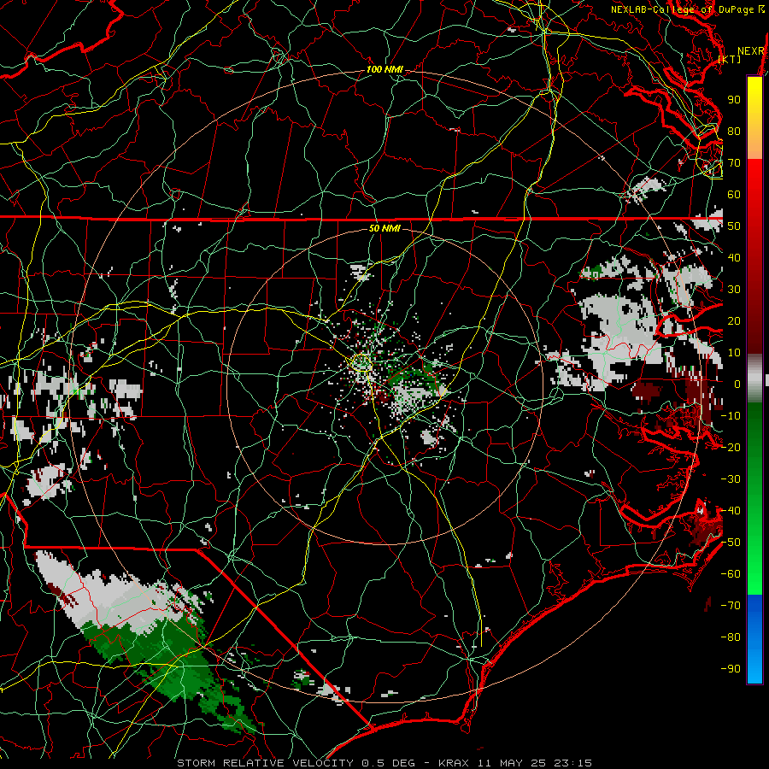769x769 pixels.
Task: Click the 80 value on the velocity scale
Action: [x=734, y=132]
